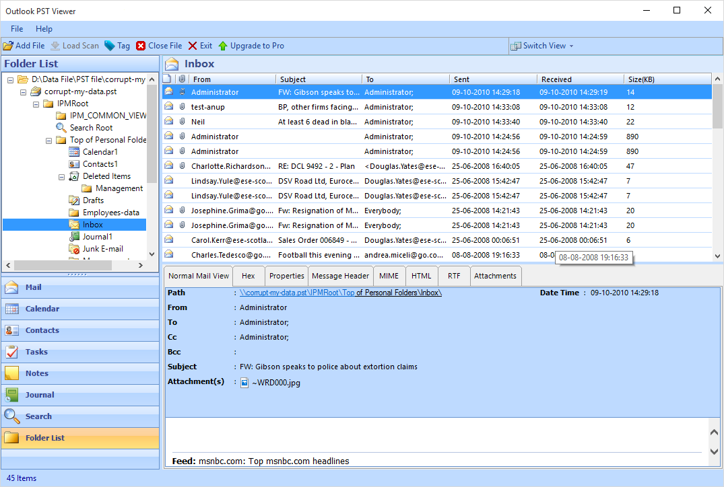Image resolution: width=724 pixels, height=487 pixels.
Task: Collapse the IPMRoot tree node
Action: 36,104
